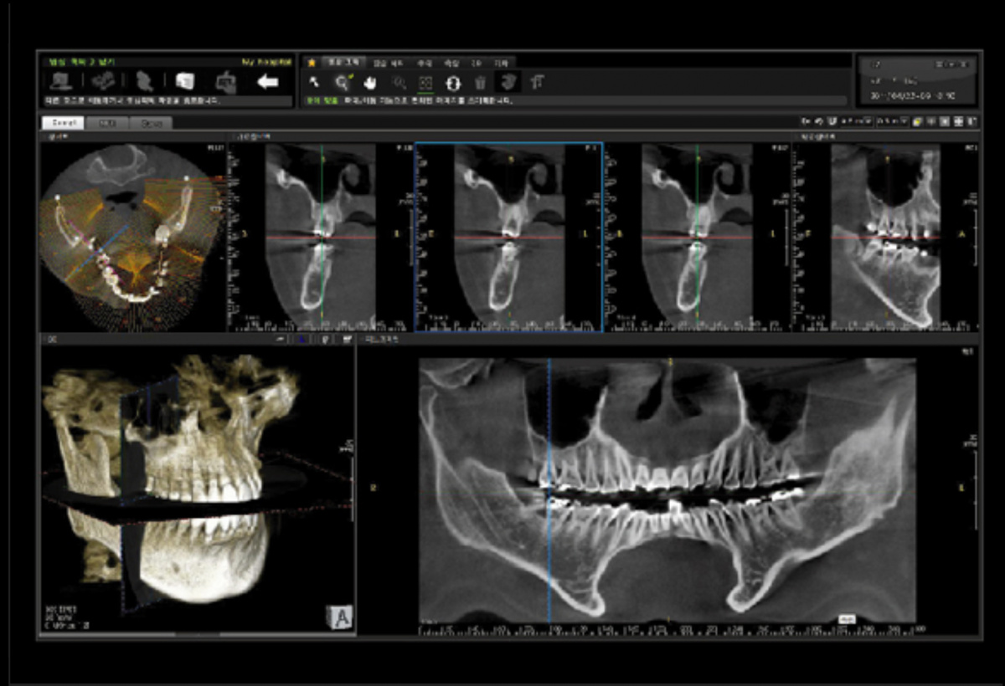Select the arrow pointer tool

coord(314,82)
